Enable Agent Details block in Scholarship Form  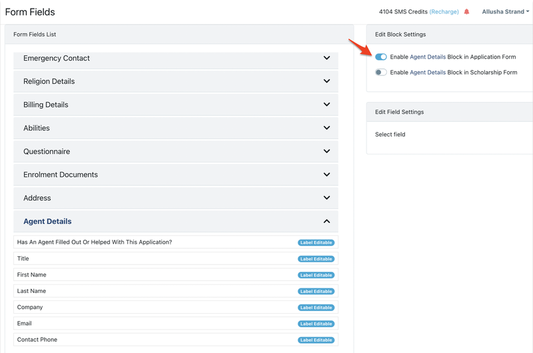(381, 73)
